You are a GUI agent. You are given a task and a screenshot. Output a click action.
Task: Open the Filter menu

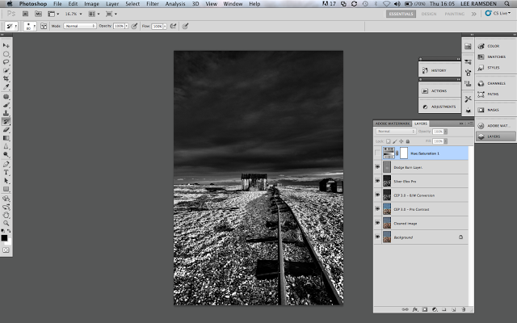coord(153,3)
